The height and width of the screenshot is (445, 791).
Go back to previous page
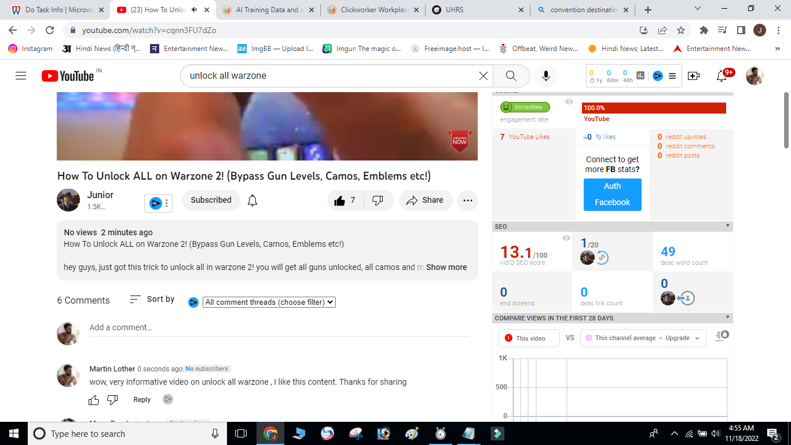13,30
